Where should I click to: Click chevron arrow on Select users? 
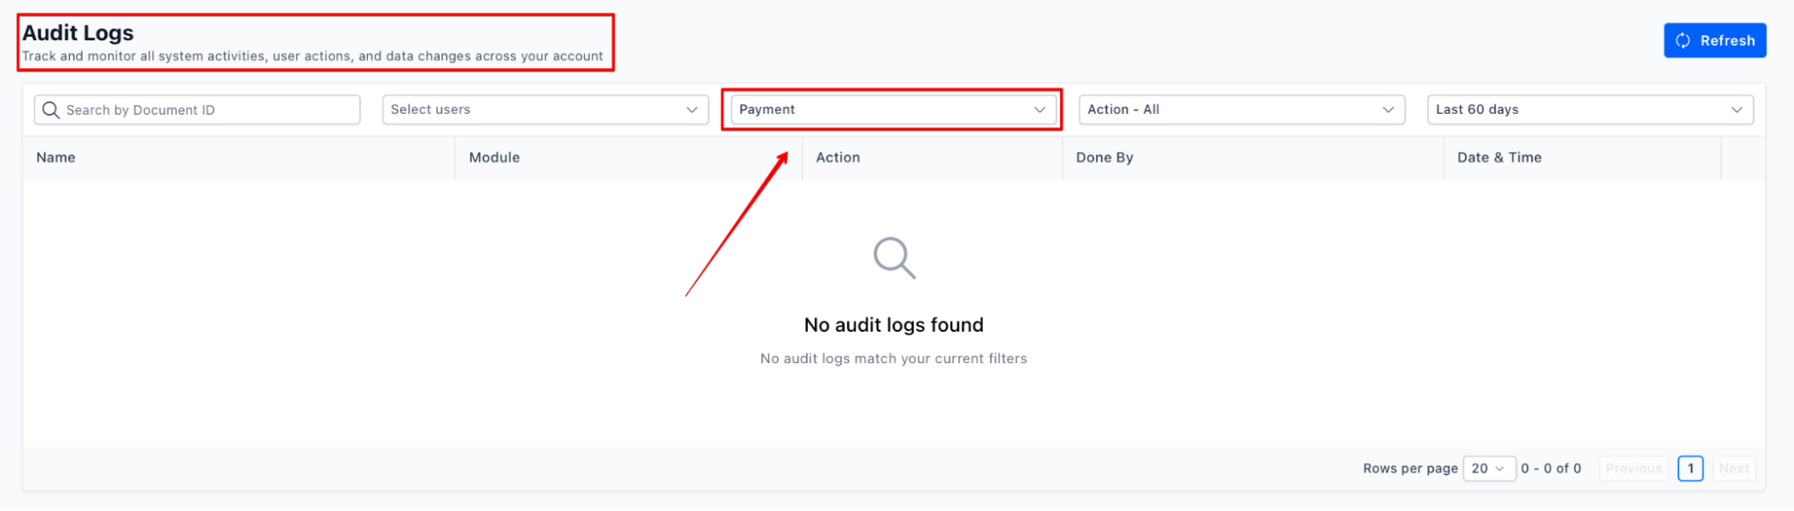point(692,109)
